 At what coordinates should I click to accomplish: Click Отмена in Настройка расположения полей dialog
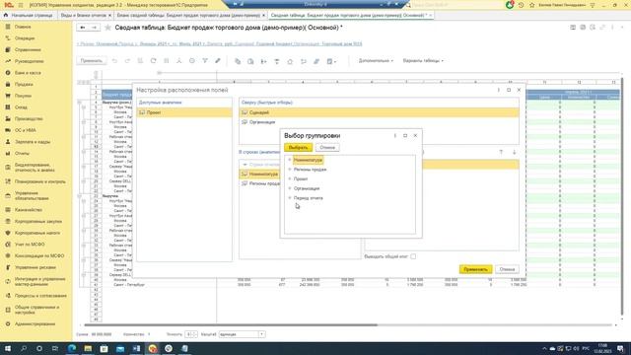(507, 269)
